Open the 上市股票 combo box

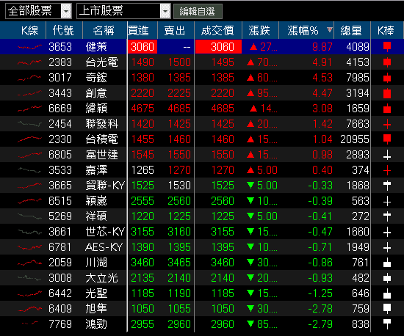pyautogui.click(x=123, y=11)
